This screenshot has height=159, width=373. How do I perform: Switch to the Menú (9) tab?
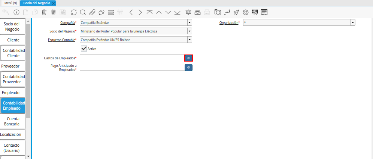coord(10,3)
